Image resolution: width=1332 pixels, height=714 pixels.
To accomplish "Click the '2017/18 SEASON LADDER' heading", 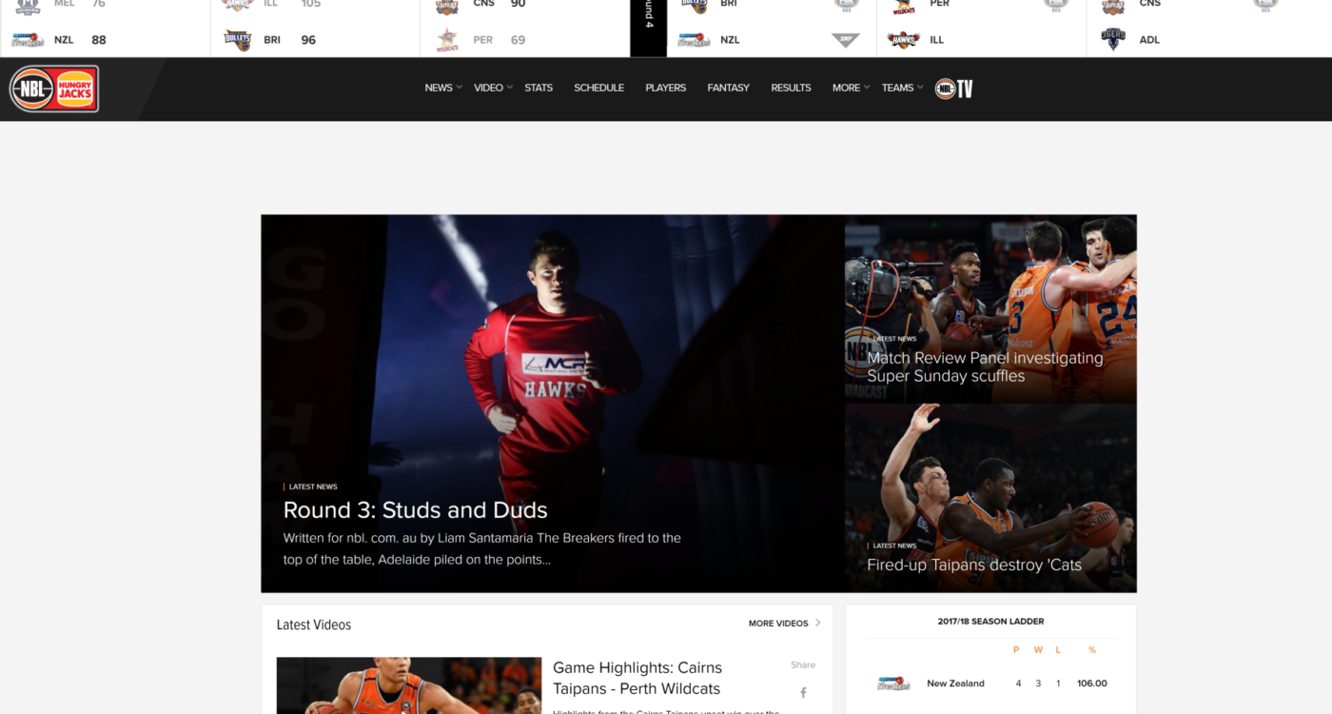I will pyautogui.click(x=990, y=622).
